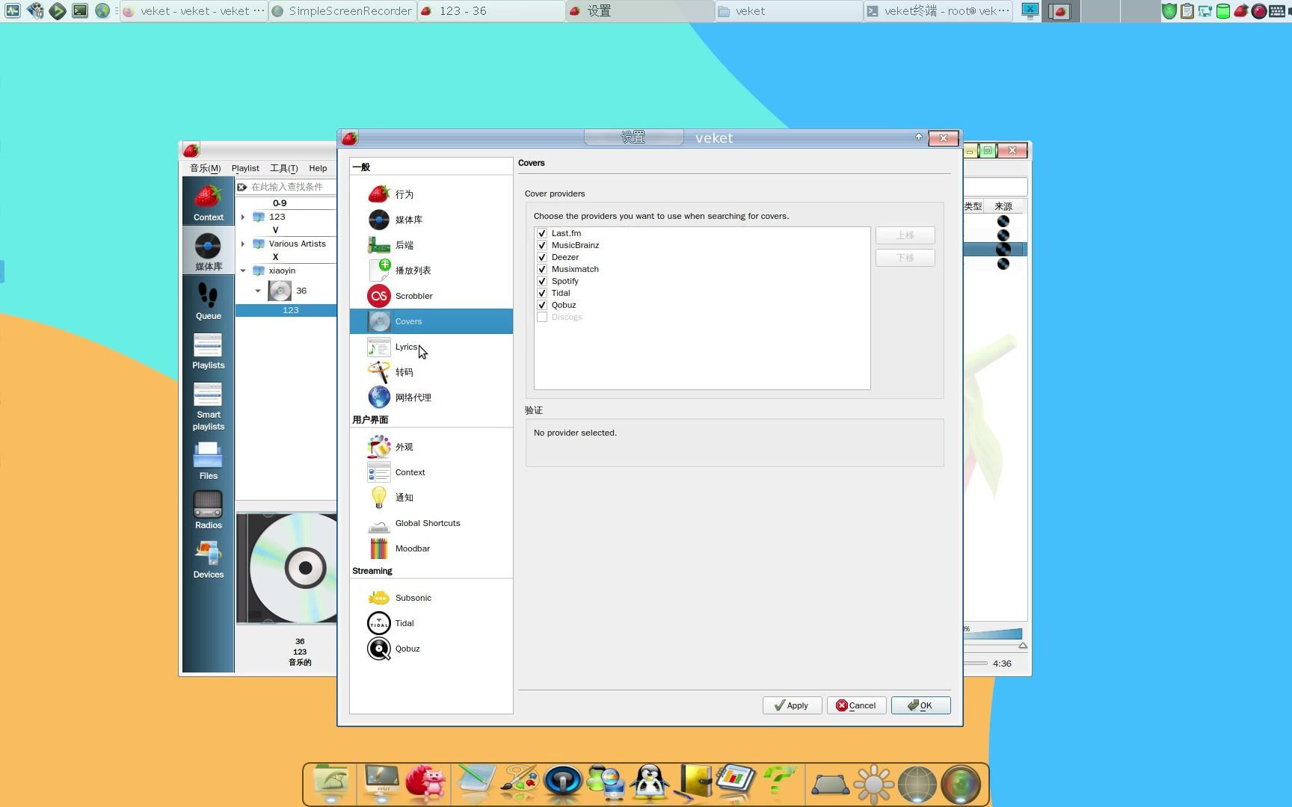Image resolution: width=1292 pixels, height=807 pixels.
Task: Open the Lyrics settings page
Action: (x=431, y=347)
